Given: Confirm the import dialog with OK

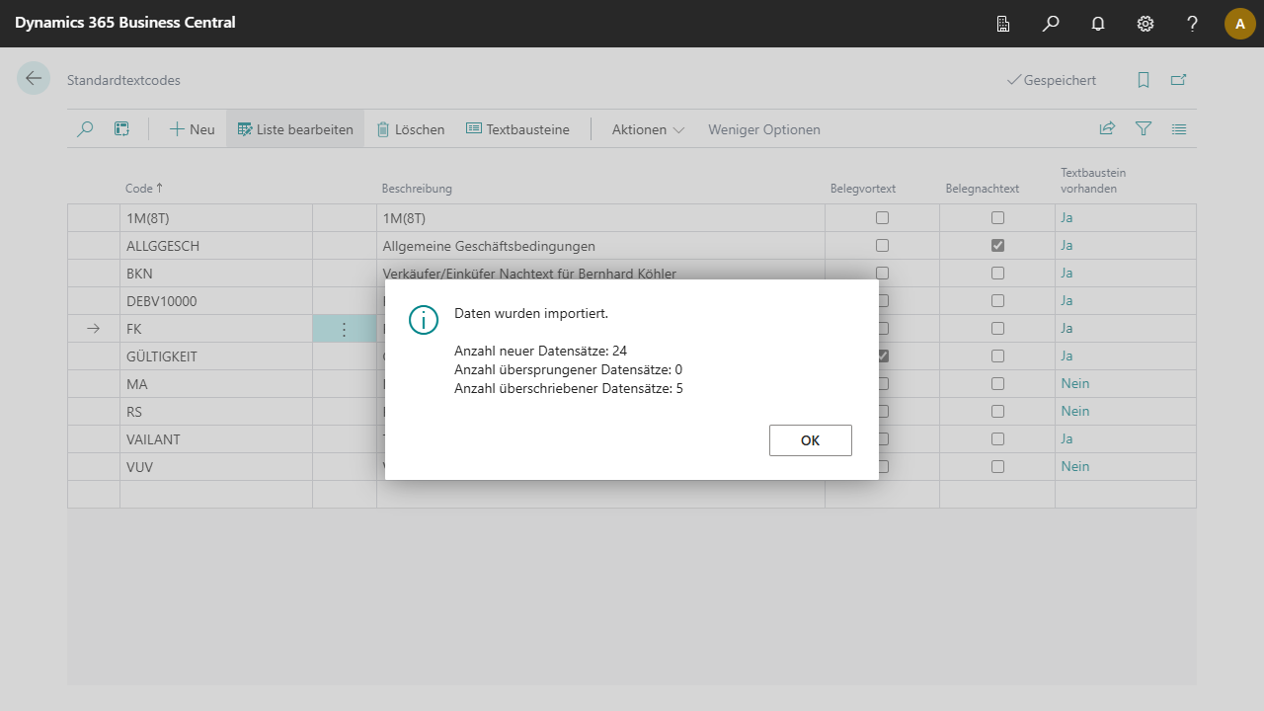Looking at the screenshot, I should coord(810,440).
